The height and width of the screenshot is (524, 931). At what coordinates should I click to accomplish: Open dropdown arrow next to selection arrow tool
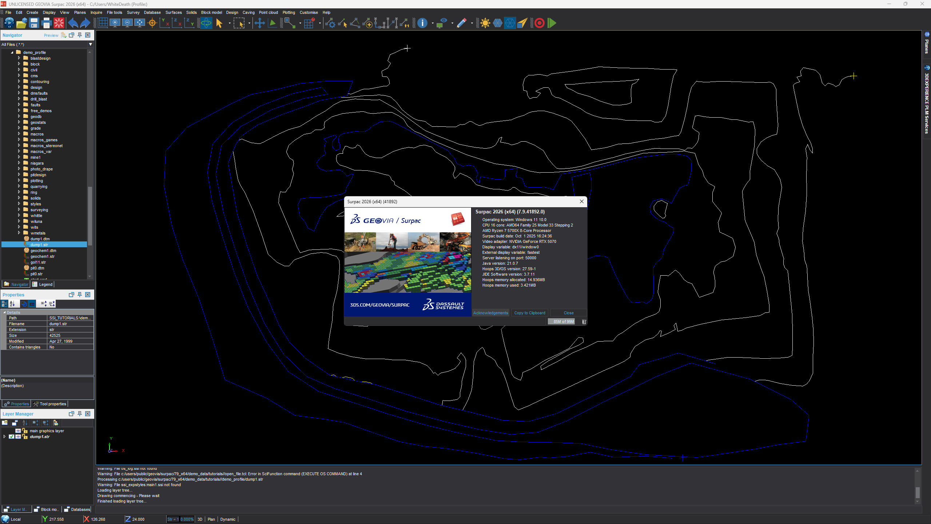click(230, 23)
